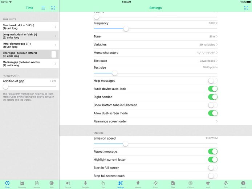This screenshot has width=252, height=189.
Task: Open the Quiz tab
Action: click(225, 184)
